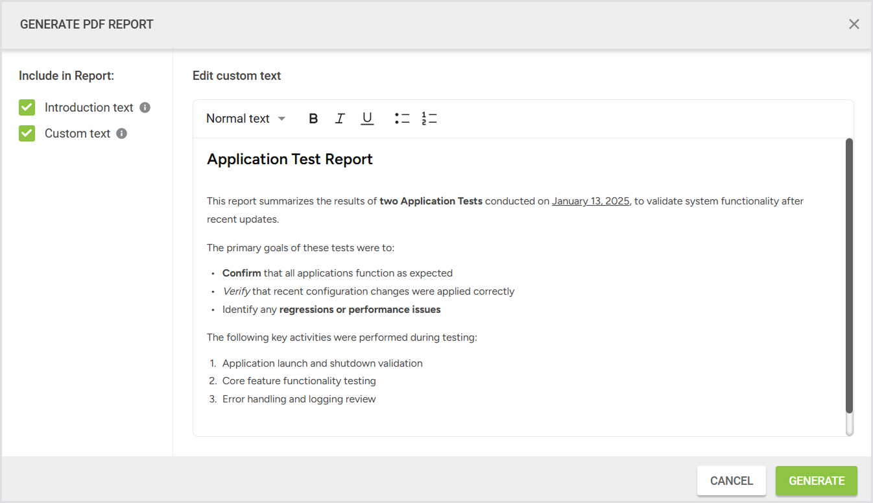Click the underlined date January 13, 2025

590,201
